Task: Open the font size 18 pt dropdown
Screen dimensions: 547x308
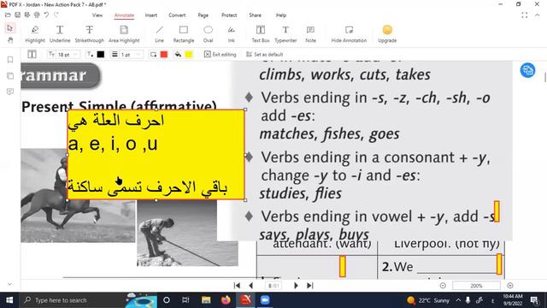Action: 63,55
